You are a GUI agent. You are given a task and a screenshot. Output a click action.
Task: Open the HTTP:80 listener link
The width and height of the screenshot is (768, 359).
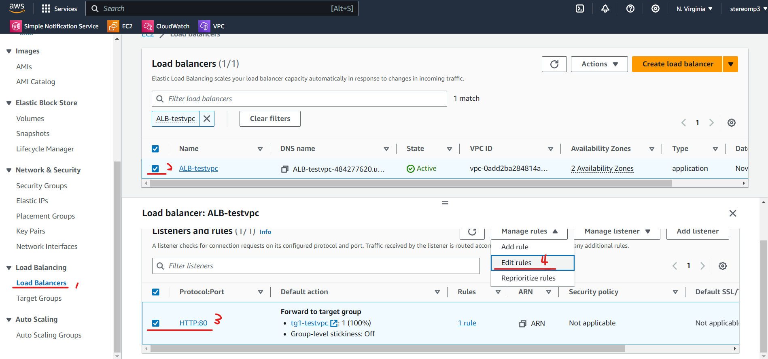click(x=193, y=323)
